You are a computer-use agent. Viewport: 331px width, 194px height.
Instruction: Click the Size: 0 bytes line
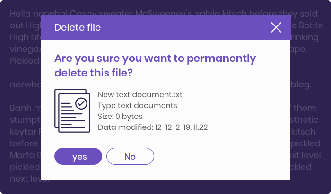click(x=120, y=117)
